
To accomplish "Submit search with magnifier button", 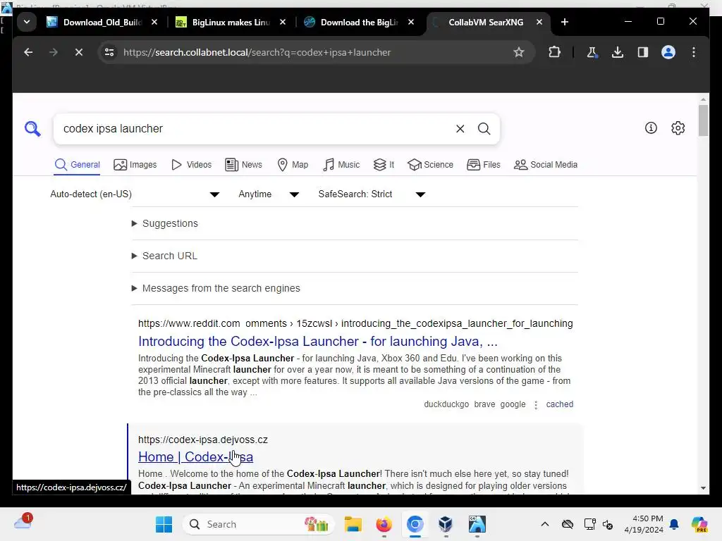I will (x=484, y=129).
